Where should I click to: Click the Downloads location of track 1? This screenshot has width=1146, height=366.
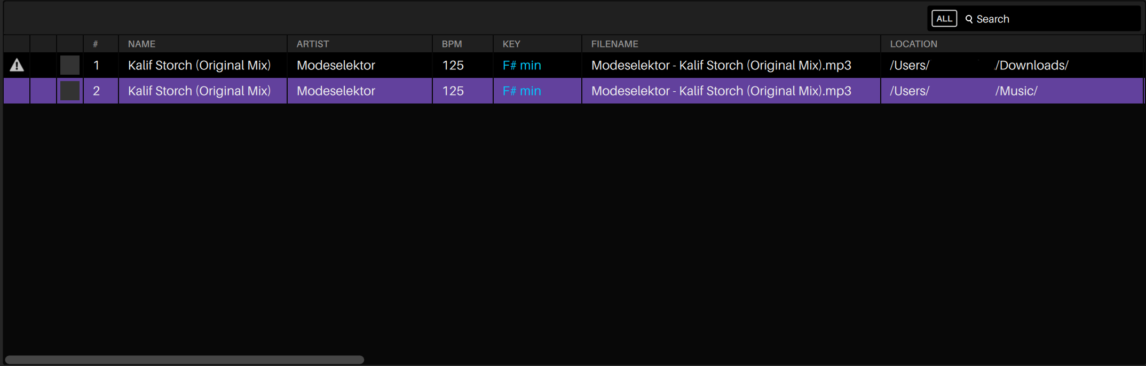[1031, 65]
